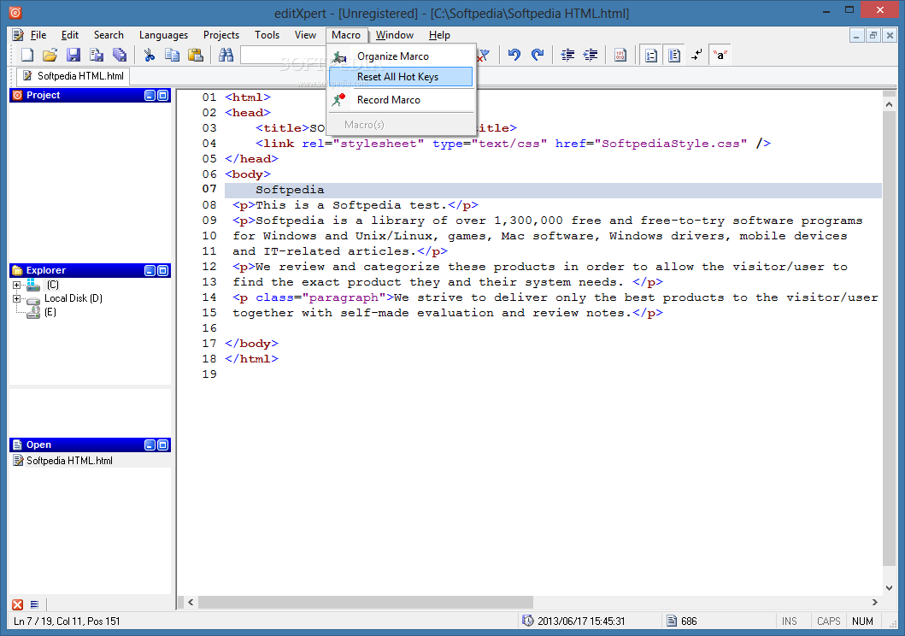Select Softpedia HTML.html in Open panel

click(69, 461)
